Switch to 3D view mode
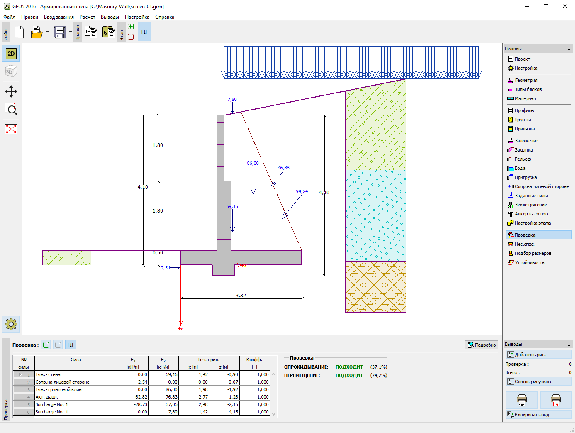Viewport: 575px width, 433px height. (x=11, y=72)
